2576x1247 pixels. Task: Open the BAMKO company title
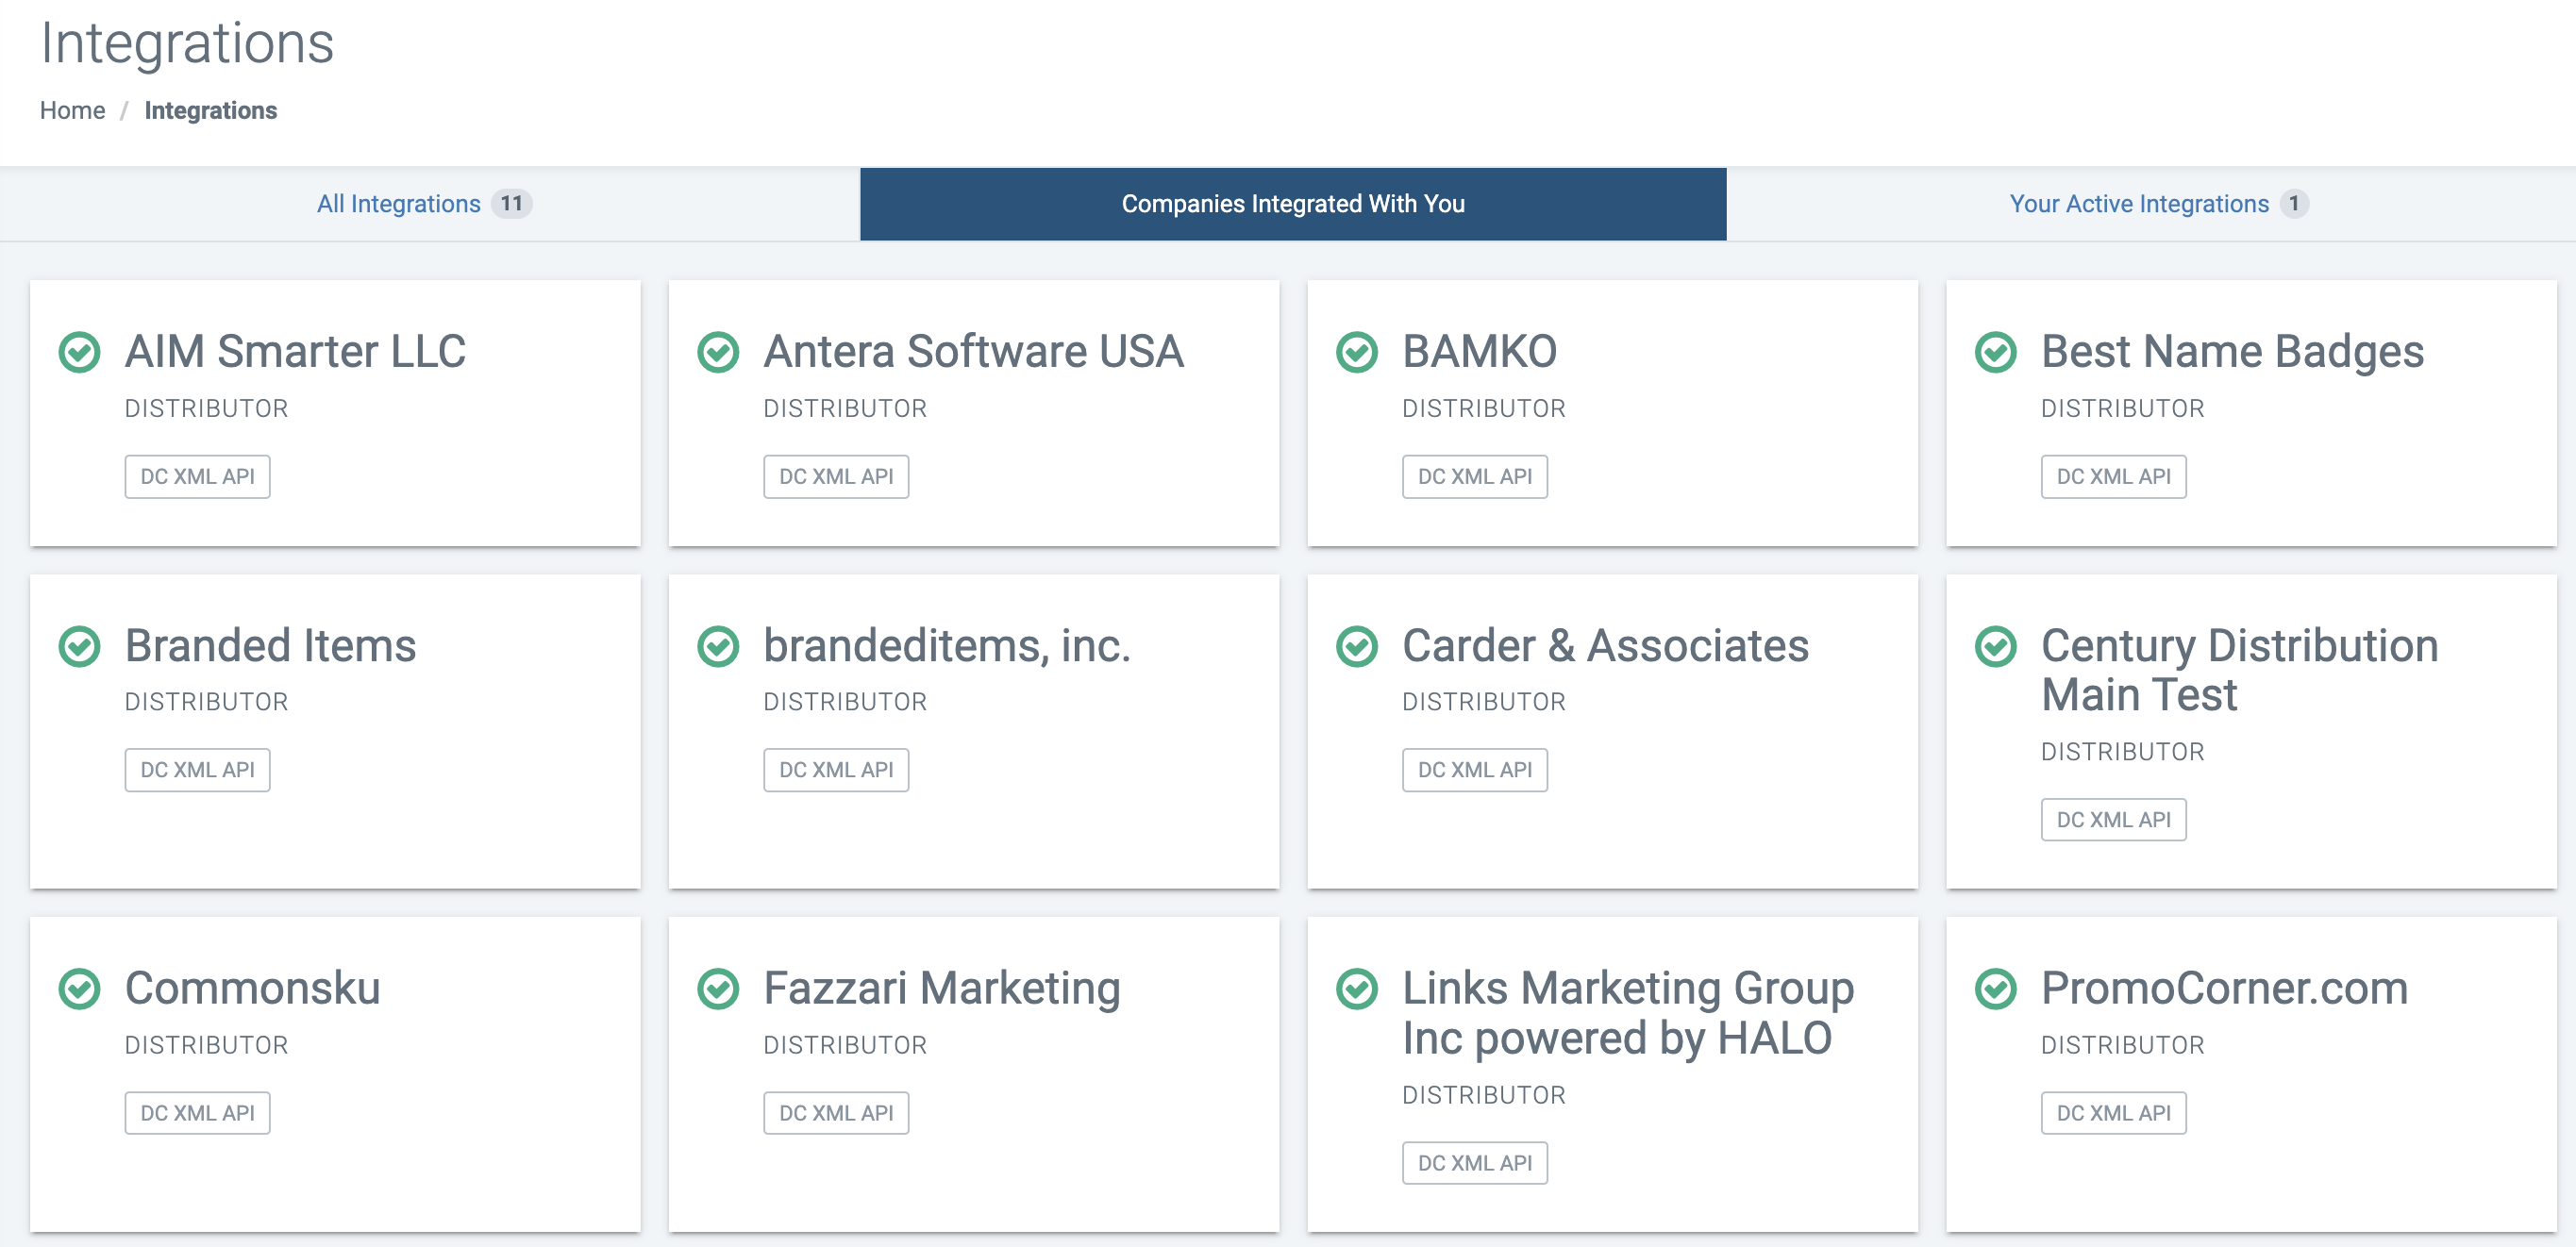pos(1480,352)
